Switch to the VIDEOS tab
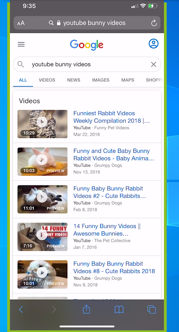The width and height of the screenshot is (179, 332). 47,80
